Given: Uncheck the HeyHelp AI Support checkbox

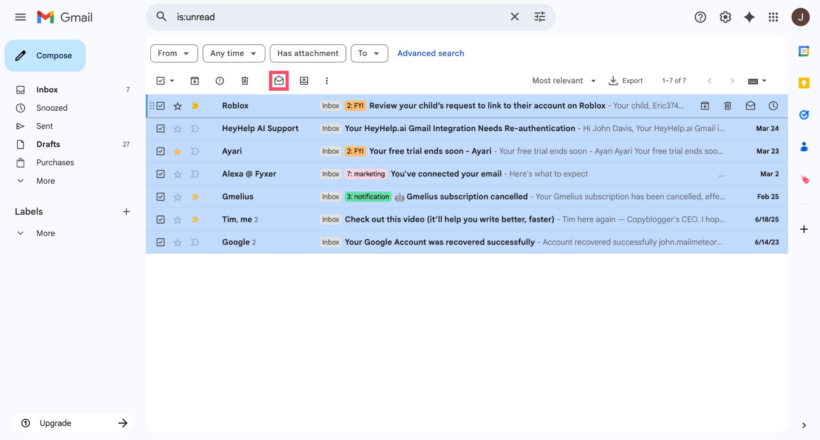Looking at the screenshot, I should pos(161,129).
